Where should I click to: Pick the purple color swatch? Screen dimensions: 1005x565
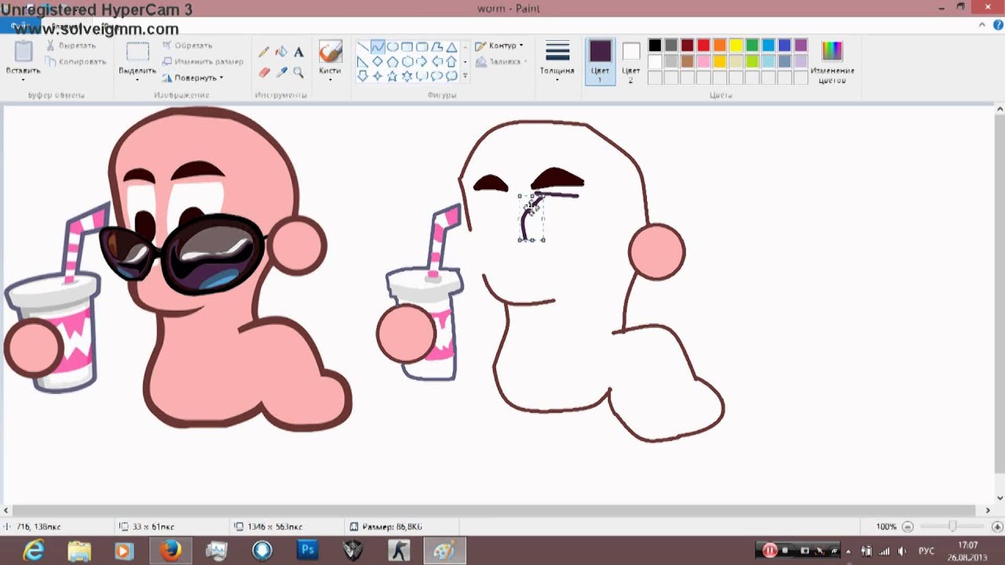pyautogui.click(x=801, y=46)
